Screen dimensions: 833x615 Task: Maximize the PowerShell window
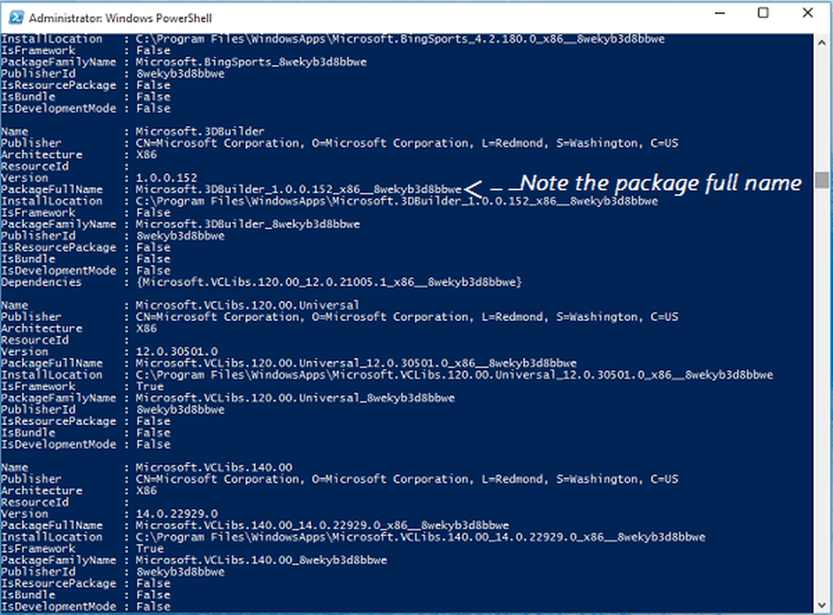(763, 14)
